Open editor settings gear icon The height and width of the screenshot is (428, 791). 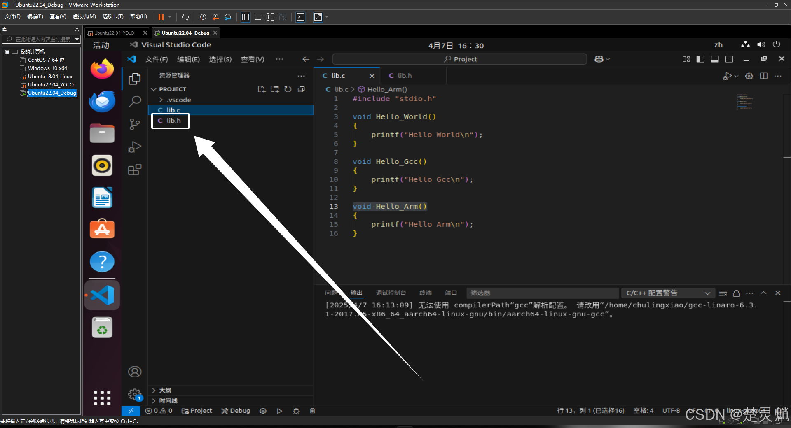[749, 76]
